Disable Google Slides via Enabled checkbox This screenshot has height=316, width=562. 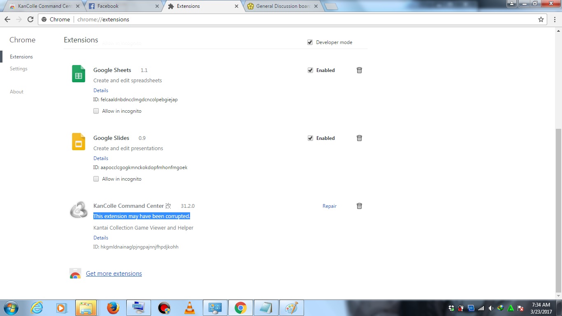tap(310, 138)
